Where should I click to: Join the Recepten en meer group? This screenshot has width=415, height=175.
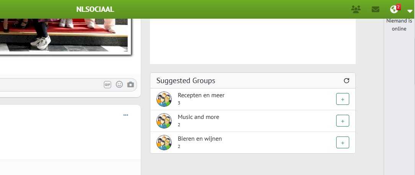point(342,99)
